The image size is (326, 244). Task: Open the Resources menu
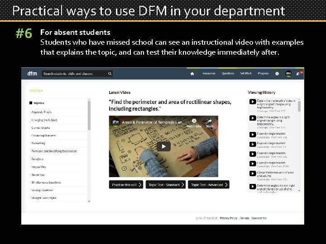click(x=209, y=74)
